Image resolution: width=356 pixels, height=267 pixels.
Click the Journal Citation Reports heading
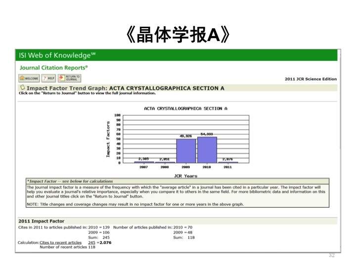pos(53,68)
